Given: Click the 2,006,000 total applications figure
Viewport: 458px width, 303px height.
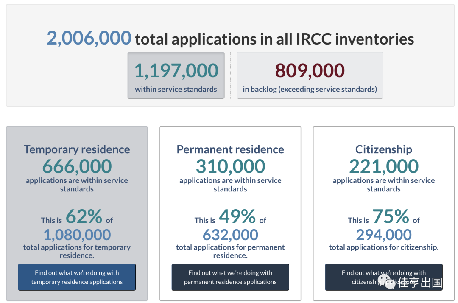Looking at the screenshot, I should (x=89, y=38).
